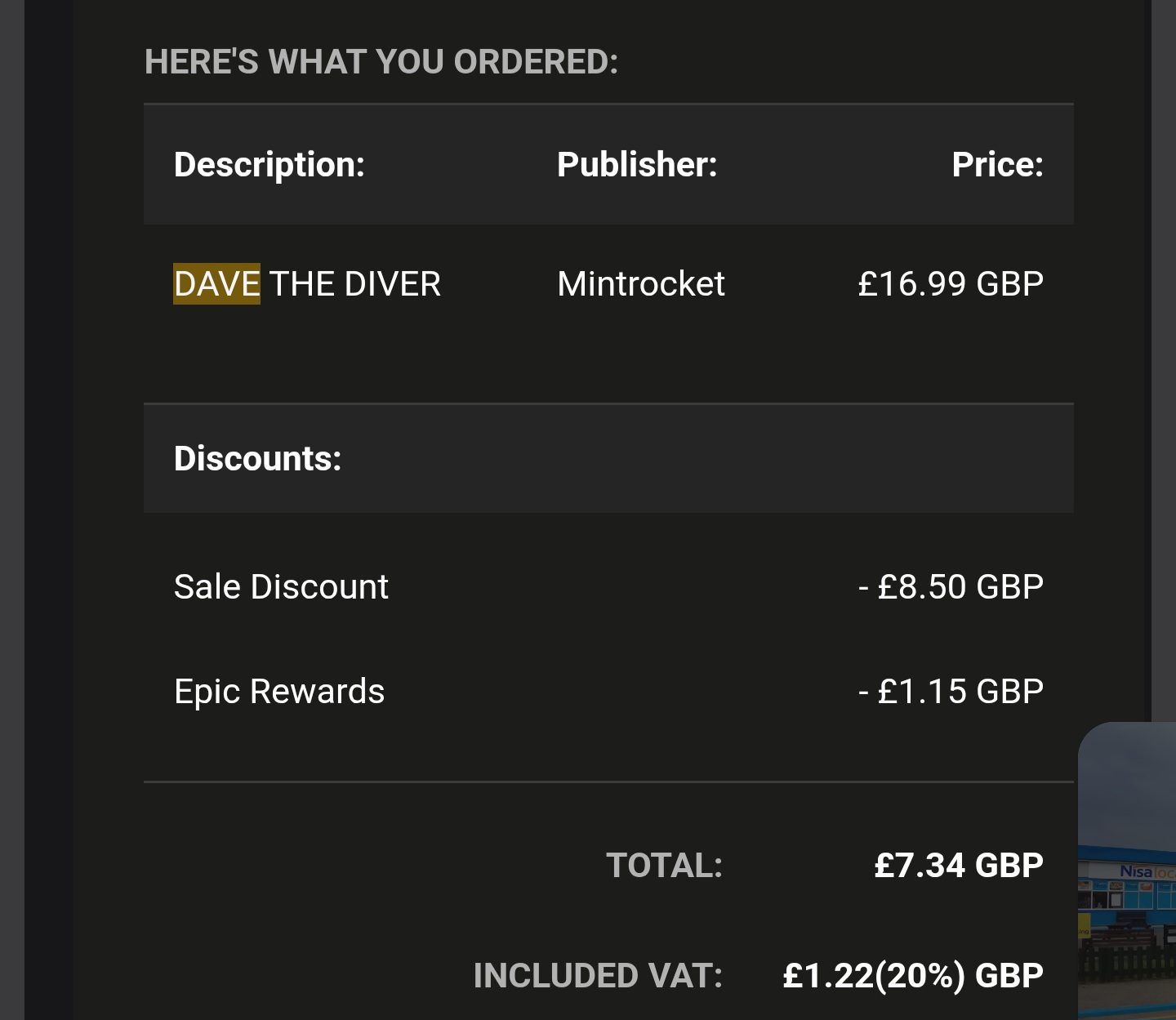
Task: Click the Discounts section header
Action: coord(258,458)
